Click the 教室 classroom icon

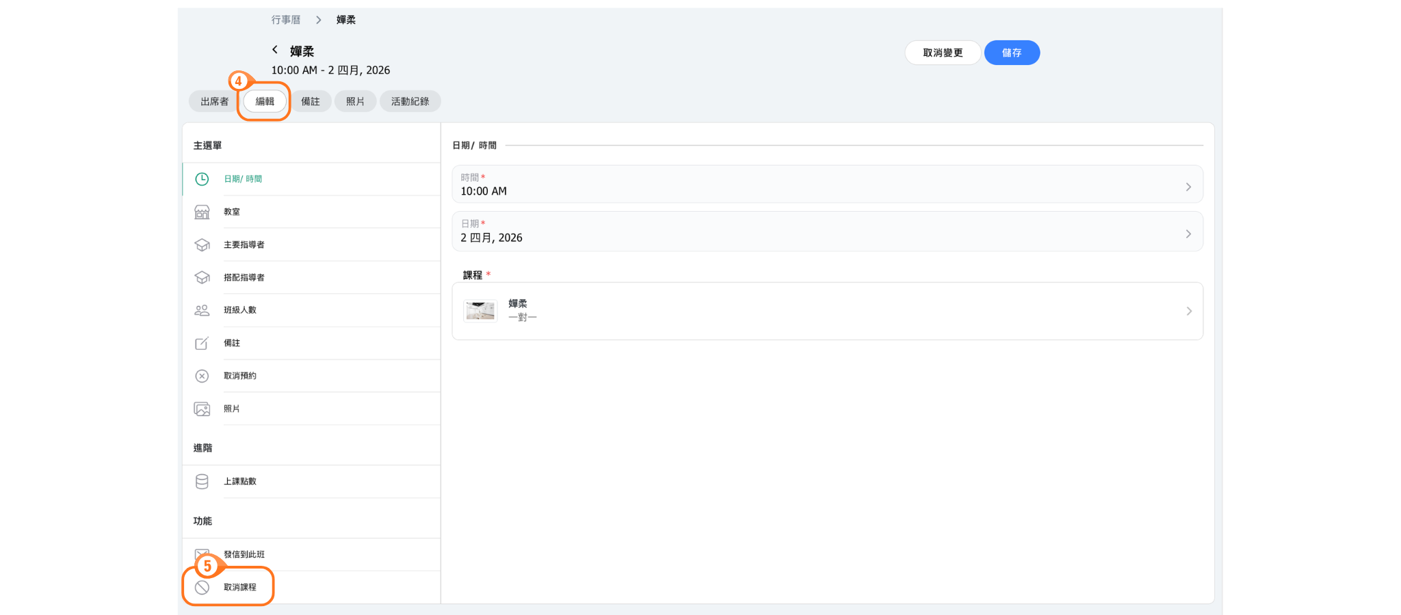202,212
